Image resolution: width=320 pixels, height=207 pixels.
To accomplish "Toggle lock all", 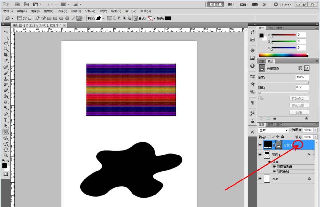I will pyautogui.click(x=283, y=137).
